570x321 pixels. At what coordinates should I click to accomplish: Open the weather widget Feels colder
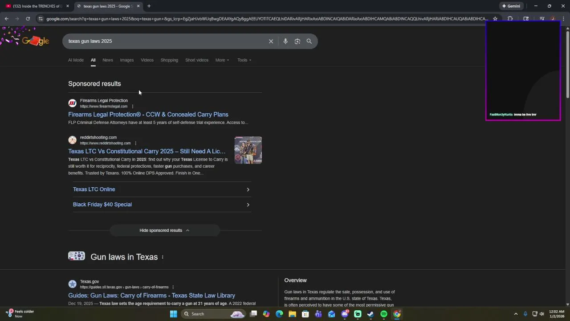point(20,314)
